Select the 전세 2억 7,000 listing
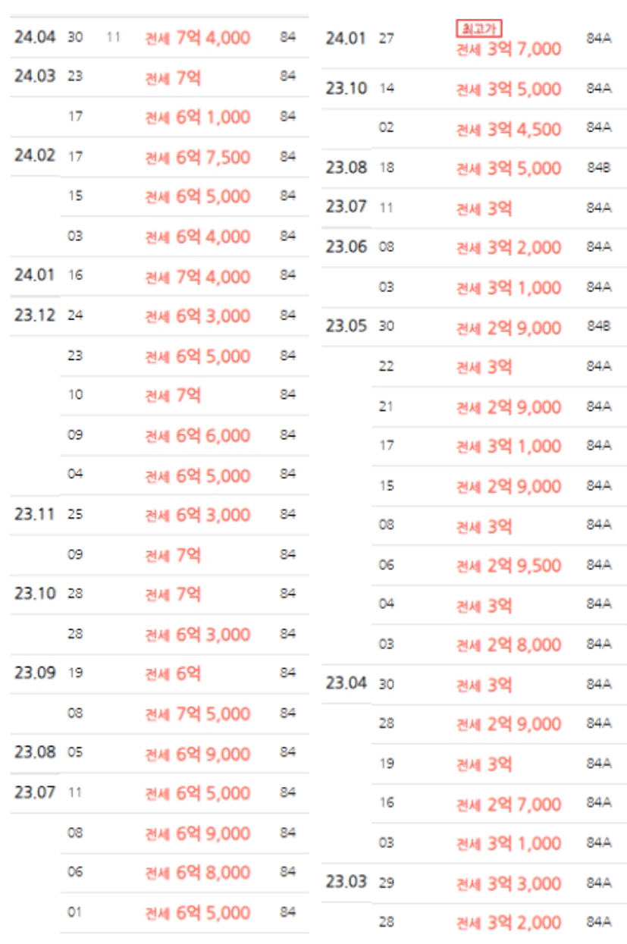The width and height of the screenshot is (627, 944). click(x=508, y=804)
